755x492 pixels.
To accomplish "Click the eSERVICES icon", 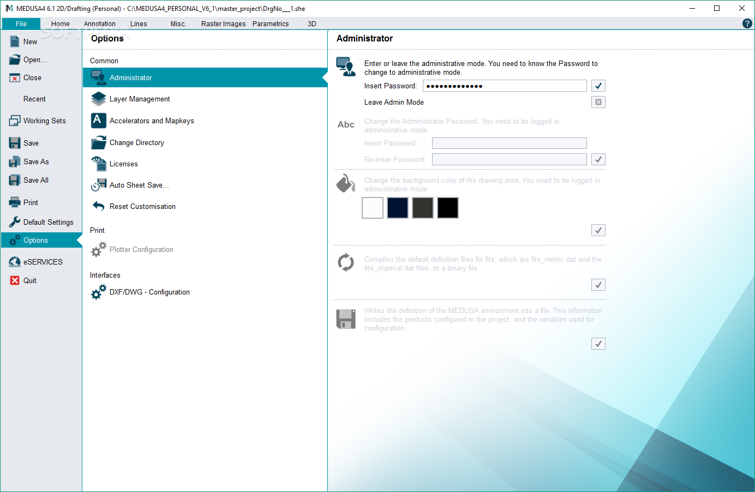I will point(15,262).
